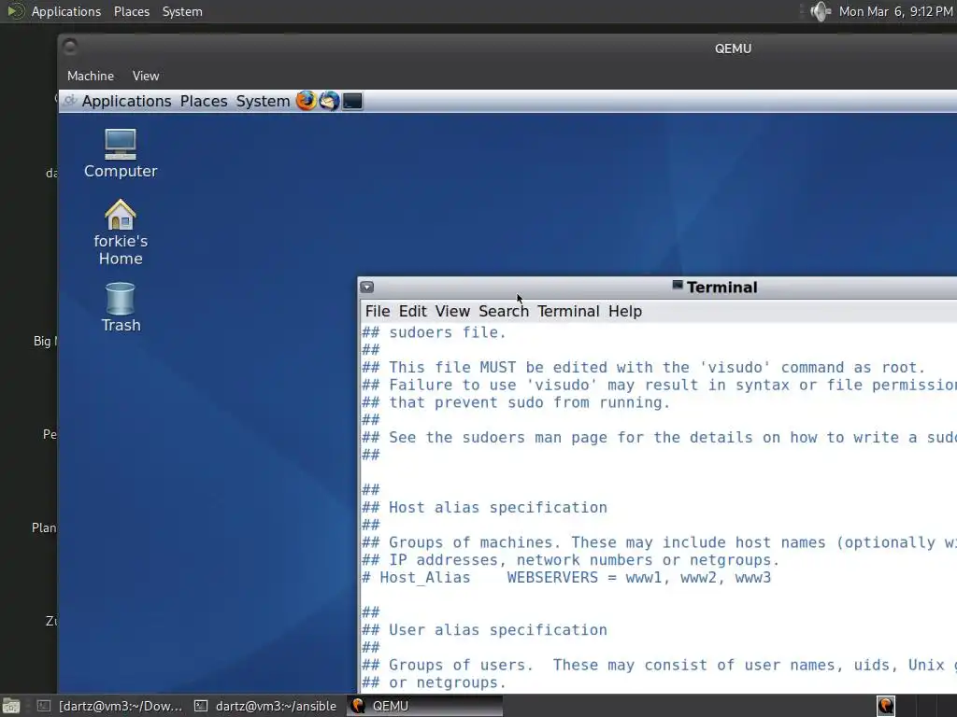The image size is (957, 717).
Task: Open the QEMU Machine menu
Action: (91, 76)
